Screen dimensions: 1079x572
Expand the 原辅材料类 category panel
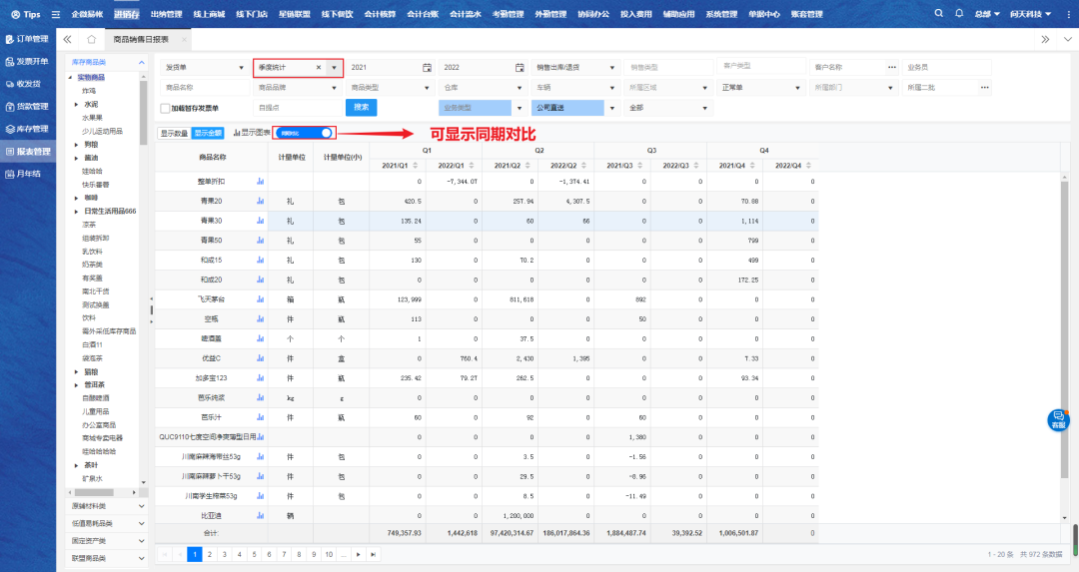(x=106, y=506)
